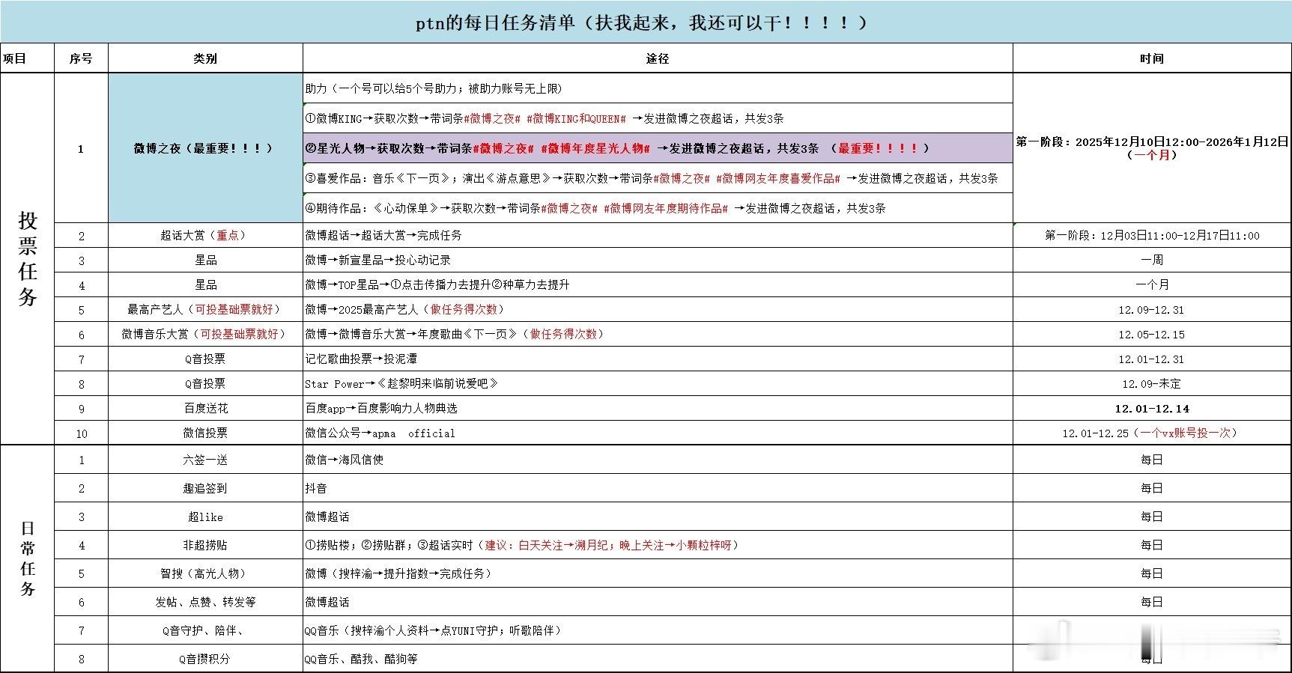Click 'QQ音乐、酷我、酷狗等' cell
Image resolution: width=1292 pixels, height=673 pixels.
(658, 659)
